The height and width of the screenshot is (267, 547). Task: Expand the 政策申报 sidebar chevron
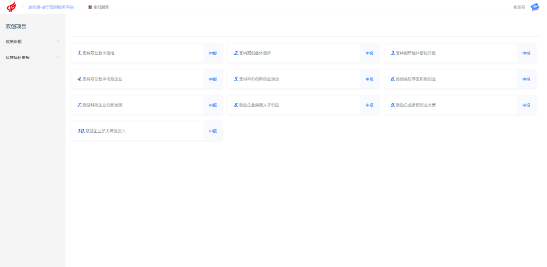click(x=58, y=41)
